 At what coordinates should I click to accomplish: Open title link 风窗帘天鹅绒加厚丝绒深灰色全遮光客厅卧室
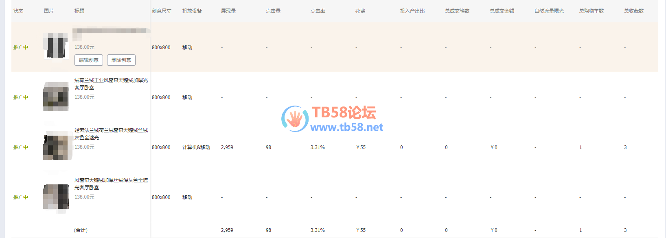click(x=111, y=184)
